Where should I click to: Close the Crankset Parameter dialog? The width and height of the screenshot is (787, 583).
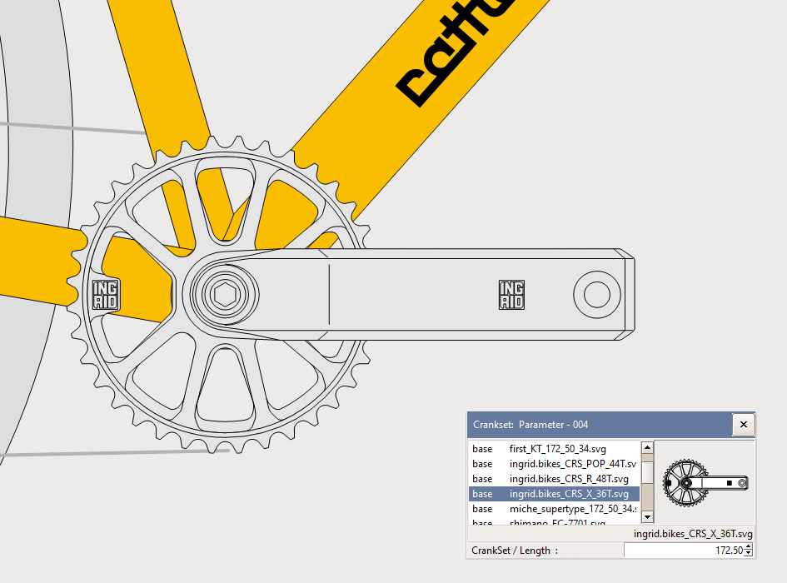point(744,425)
